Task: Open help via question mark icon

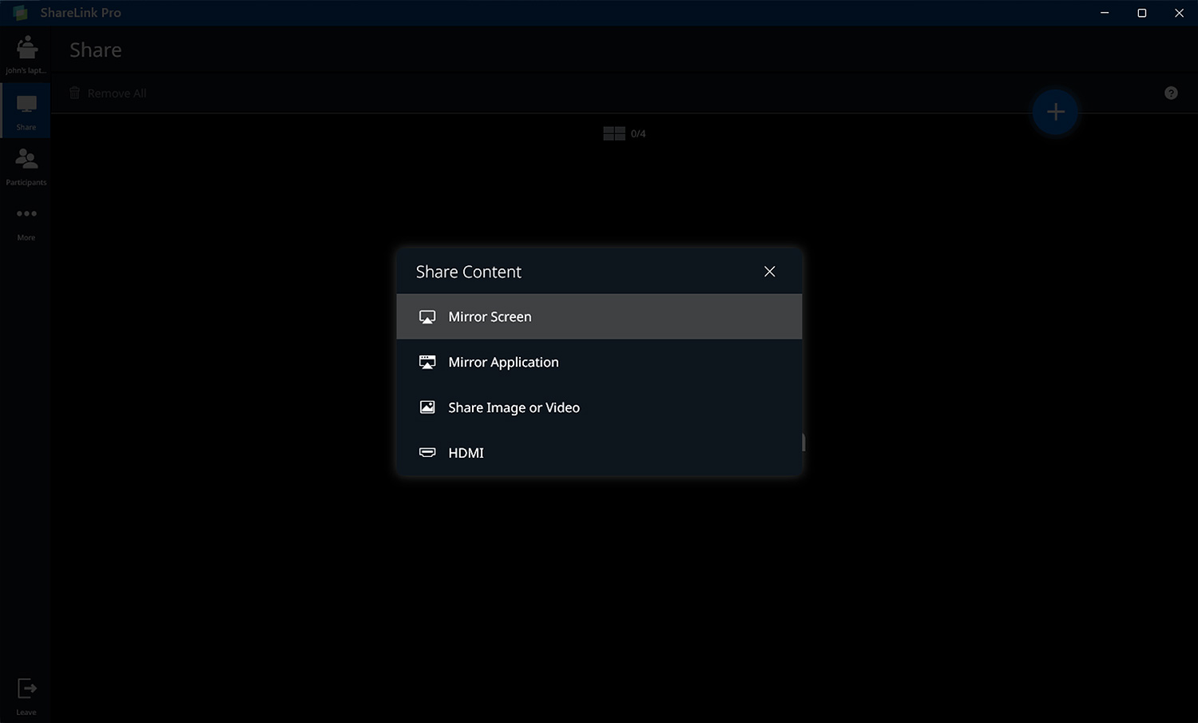Action: (x=1171, y=93)
